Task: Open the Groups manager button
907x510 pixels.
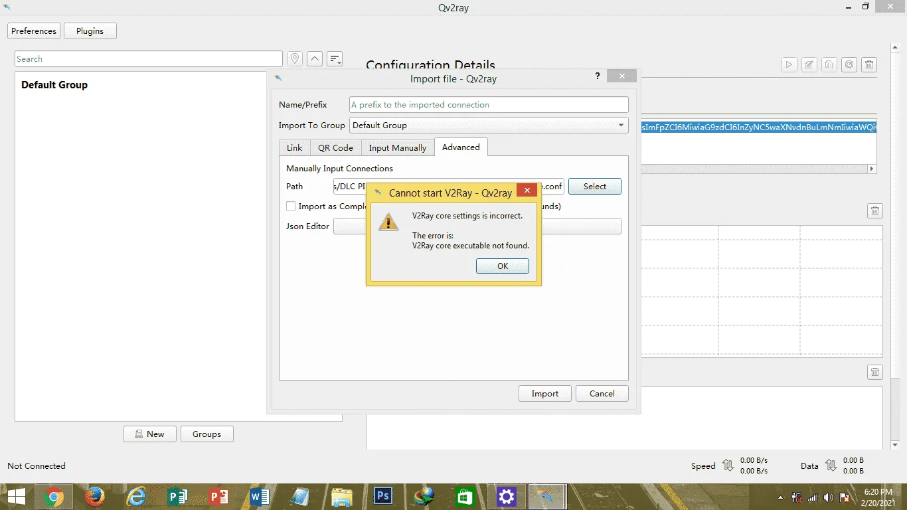Action: (x=207, y=434)
